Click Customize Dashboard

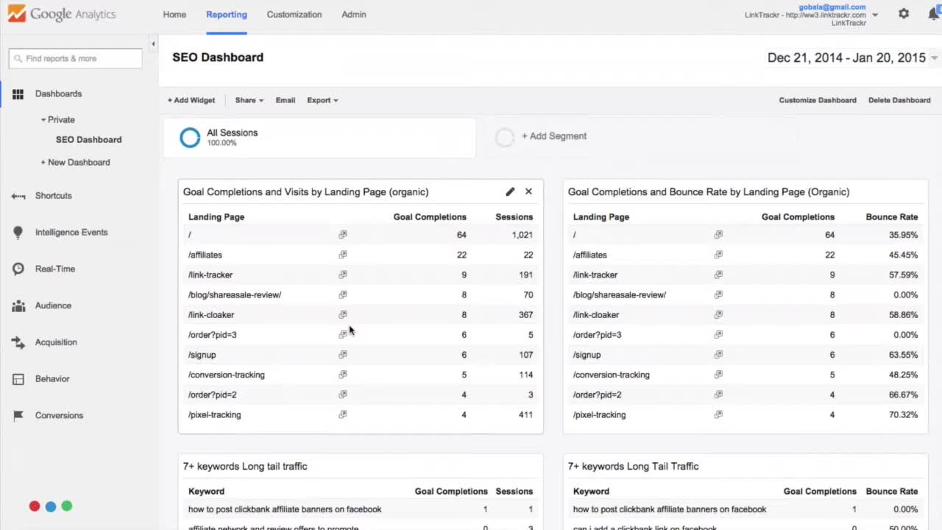(818, 100)
